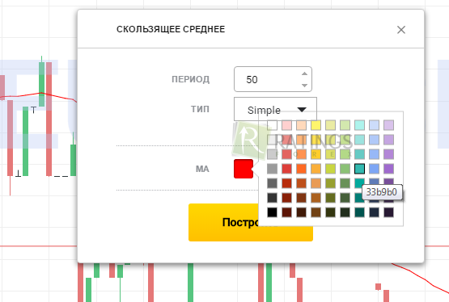This screenshot has height=302, width=449.
Task: Select the dark purple swatch in bottom row
Action: tap(388, 212)
